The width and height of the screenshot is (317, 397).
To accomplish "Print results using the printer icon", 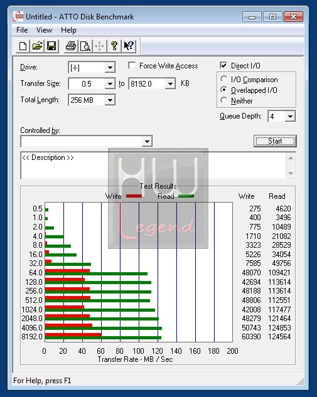I will tap(71, 46).
